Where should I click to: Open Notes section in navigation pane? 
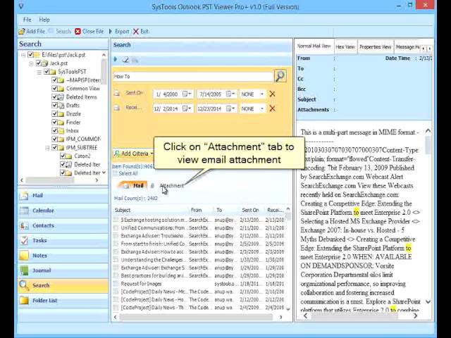coord(63,255)
